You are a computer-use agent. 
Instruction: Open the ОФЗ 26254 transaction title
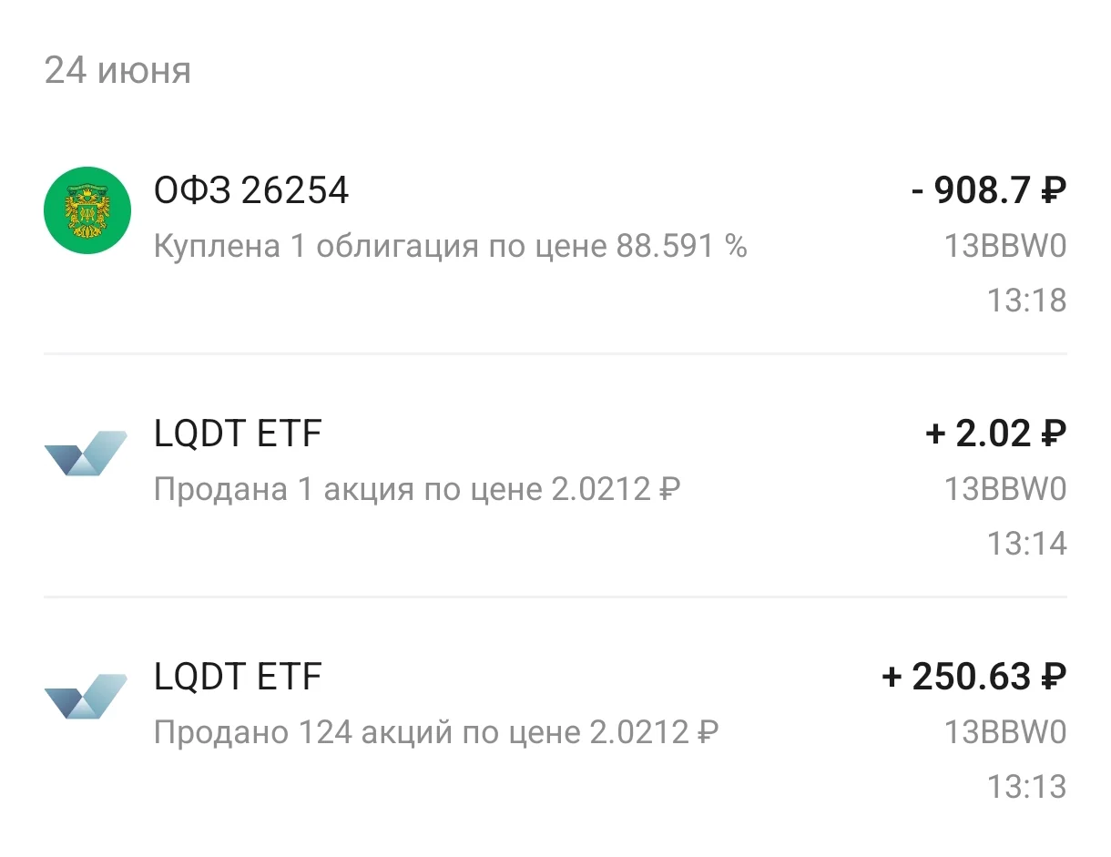pos(251,191)
